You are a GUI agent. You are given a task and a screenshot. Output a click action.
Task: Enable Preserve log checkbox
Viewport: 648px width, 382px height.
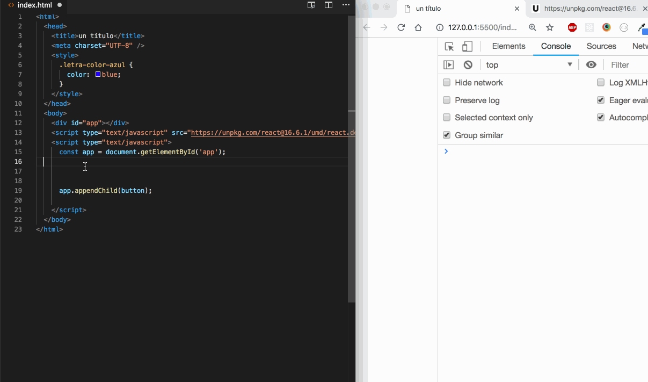447,100
